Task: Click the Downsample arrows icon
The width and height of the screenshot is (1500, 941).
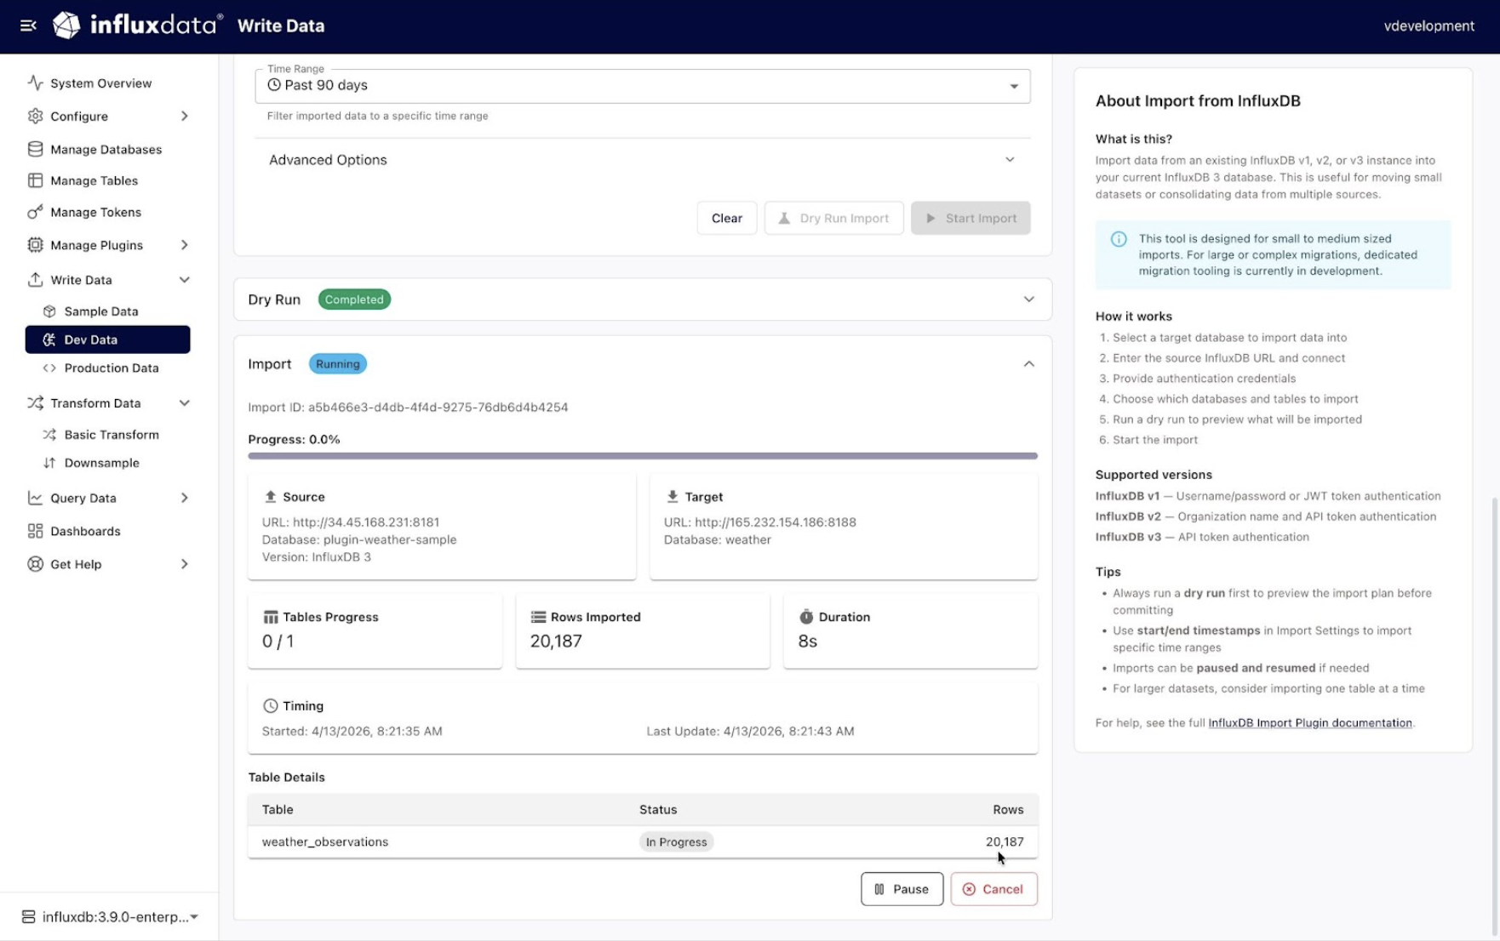Action: [49, 463]
